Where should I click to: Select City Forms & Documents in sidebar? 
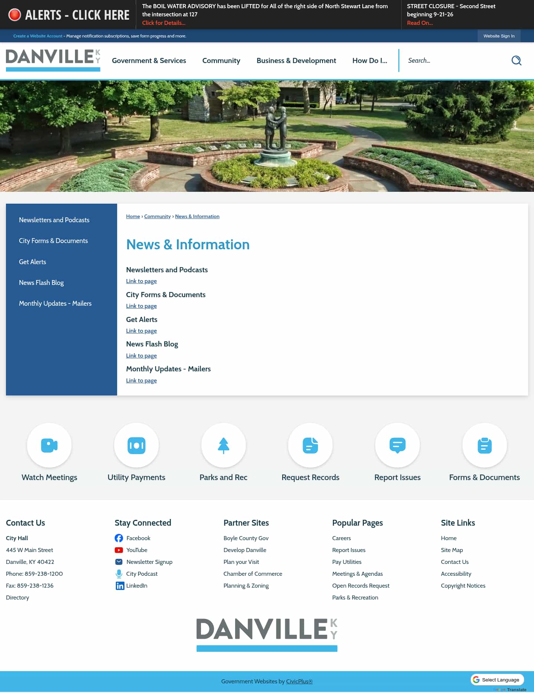coord(53,241)
